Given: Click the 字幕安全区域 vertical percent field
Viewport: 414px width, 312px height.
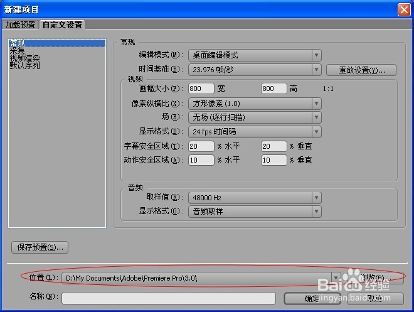Looking at the screenshot, I should point(273,146).
